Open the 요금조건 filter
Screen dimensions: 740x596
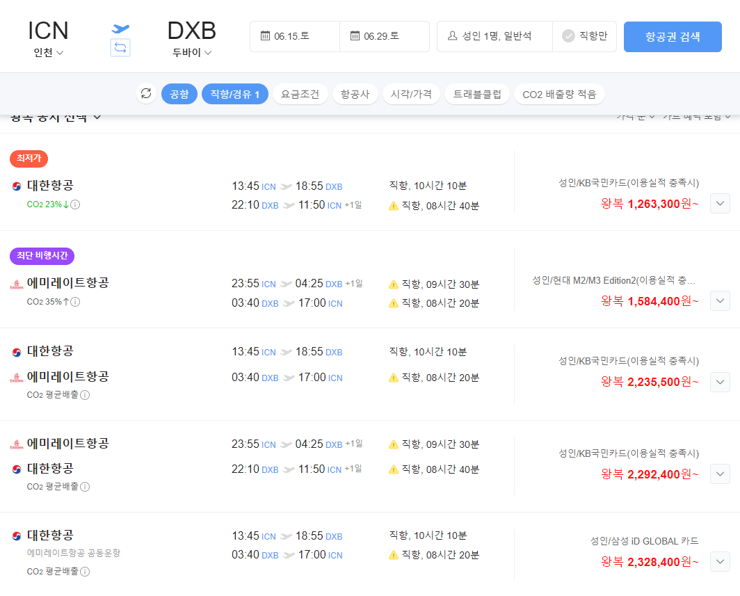(300, 94)
